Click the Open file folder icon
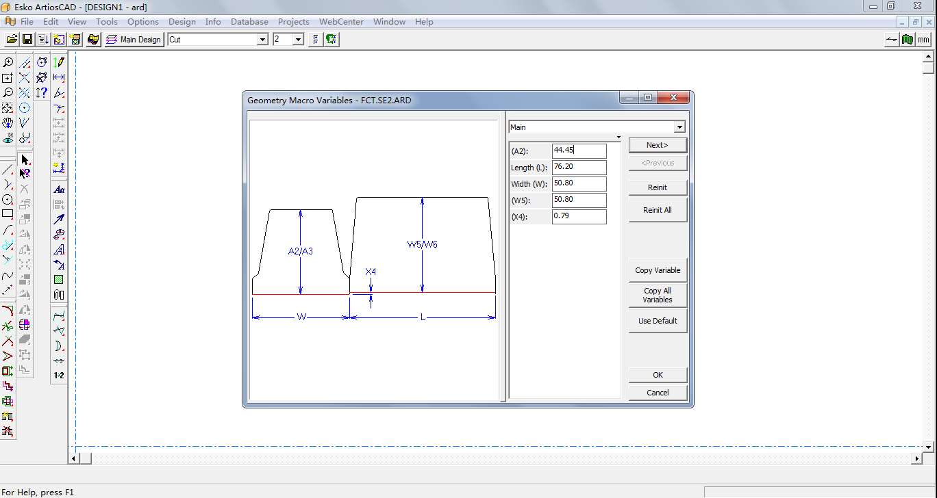This screenshot has width=937, height=498. pyautogui.click(x=12, y=40)
